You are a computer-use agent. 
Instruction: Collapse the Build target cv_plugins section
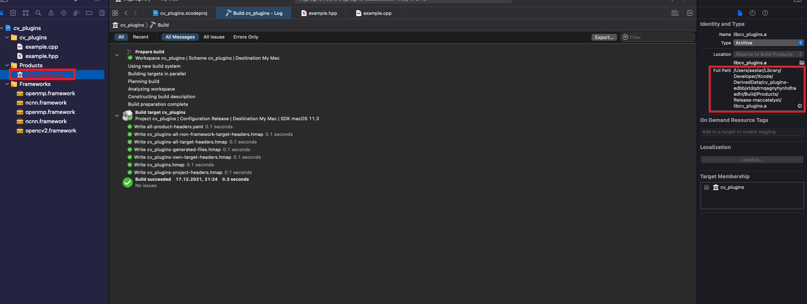pos(117,115)
